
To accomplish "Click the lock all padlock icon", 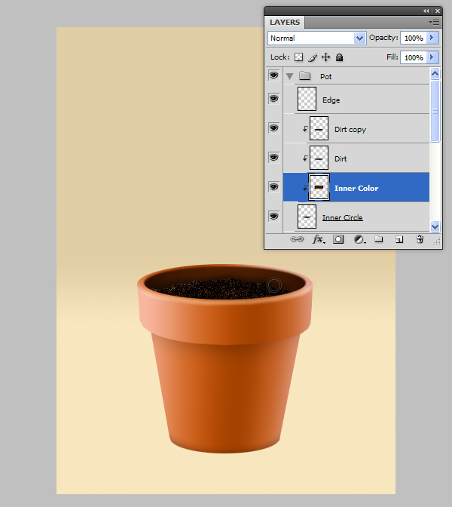I will point(340,57).
